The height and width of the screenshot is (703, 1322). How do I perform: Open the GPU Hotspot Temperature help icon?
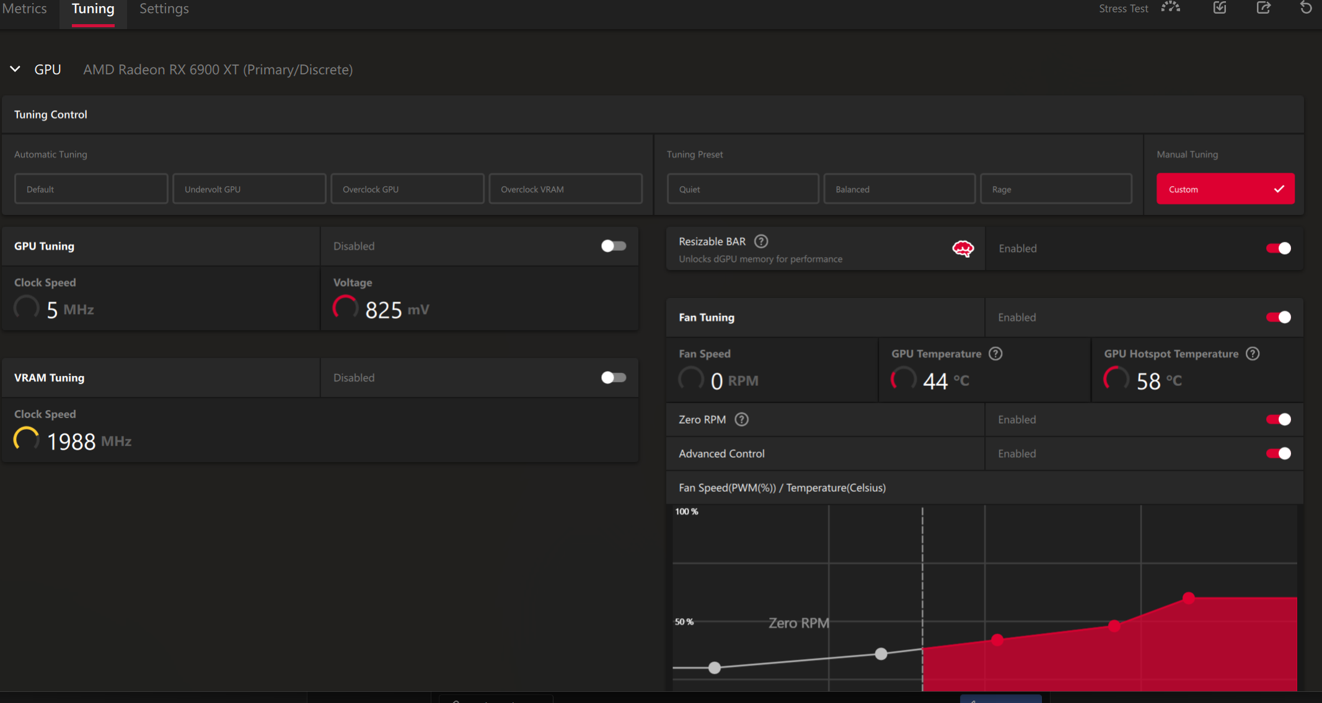pyautogui.click(x=1253, y=354)
